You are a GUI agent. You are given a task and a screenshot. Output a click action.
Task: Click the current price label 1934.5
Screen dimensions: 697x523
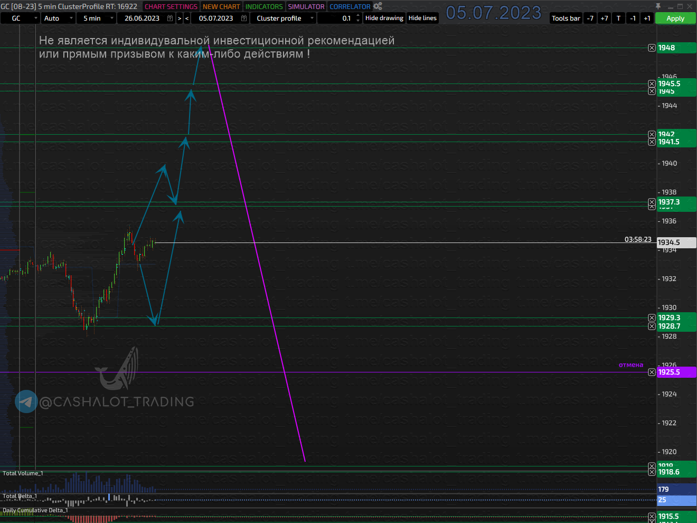tap(676, 242)
